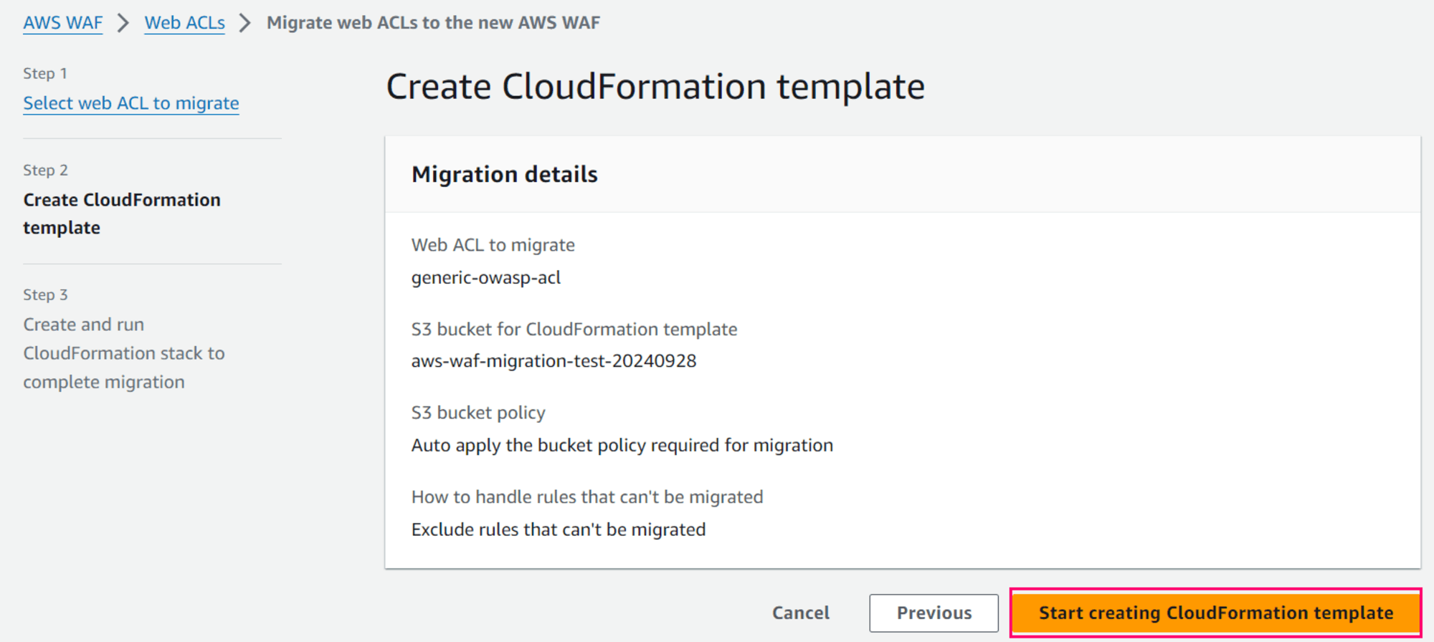The height and width of the screenshot is (642, 1434).
Task: Click 'How to handle rules that can't be migrated' label
Action: pyautogui.click(x=587, y=497)
